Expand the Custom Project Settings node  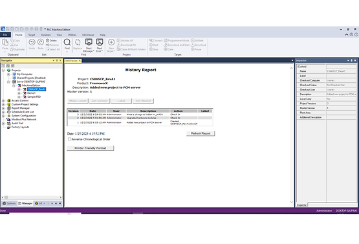click(3, 104)
